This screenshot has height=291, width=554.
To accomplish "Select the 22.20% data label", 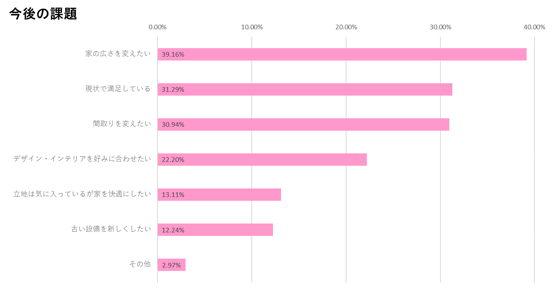I will (173, 160).
